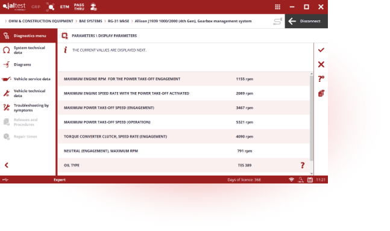Screen dimensions: 390x231
Task: Open the remote technician assistance icon
Action: 93,7
